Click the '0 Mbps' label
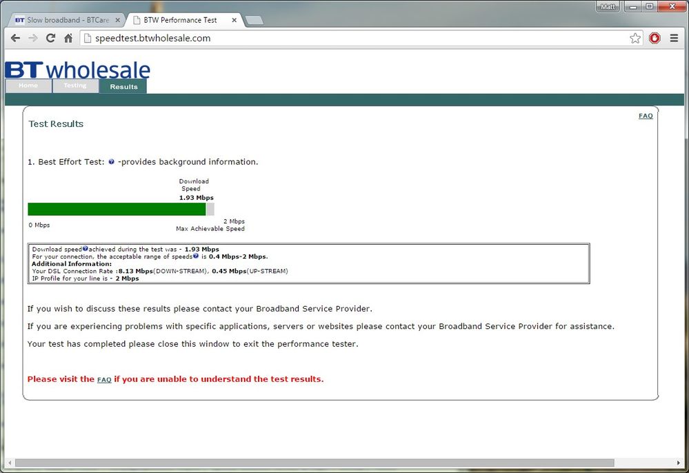Screen dimensions: 689x473 (39, 225)
